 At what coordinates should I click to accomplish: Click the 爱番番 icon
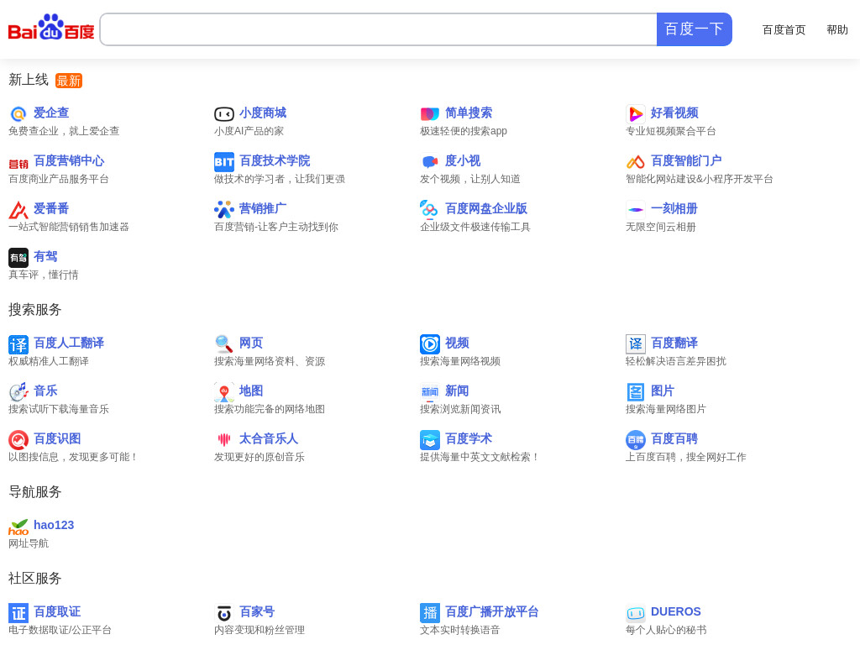point(18,210)
